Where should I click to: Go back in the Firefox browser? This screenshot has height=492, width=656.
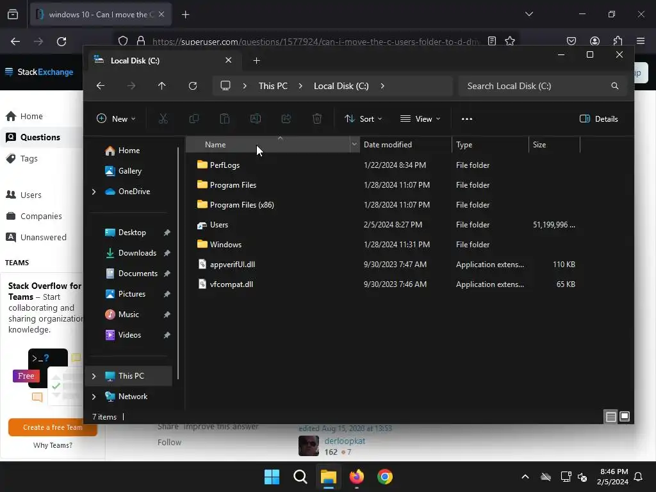[15, 41]
